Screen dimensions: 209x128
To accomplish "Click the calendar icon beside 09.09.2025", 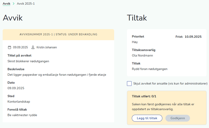I will coord(9,47).
